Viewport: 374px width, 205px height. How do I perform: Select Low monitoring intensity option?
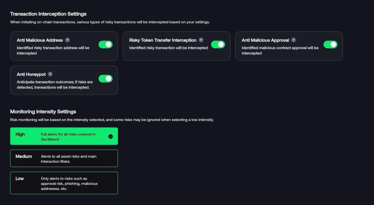click(x=64, y=183)
